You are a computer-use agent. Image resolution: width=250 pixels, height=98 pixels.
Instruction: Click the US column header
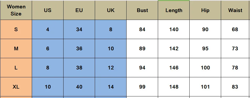coord(48,10)
